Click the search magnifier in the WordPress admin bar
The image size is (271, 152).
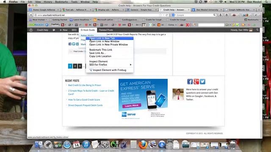(x=257, y=30)
